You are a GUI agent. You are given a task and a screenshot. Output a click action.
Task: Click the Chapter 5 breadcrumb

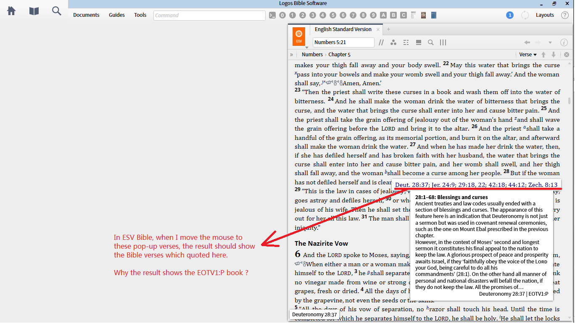pos(339,55)
